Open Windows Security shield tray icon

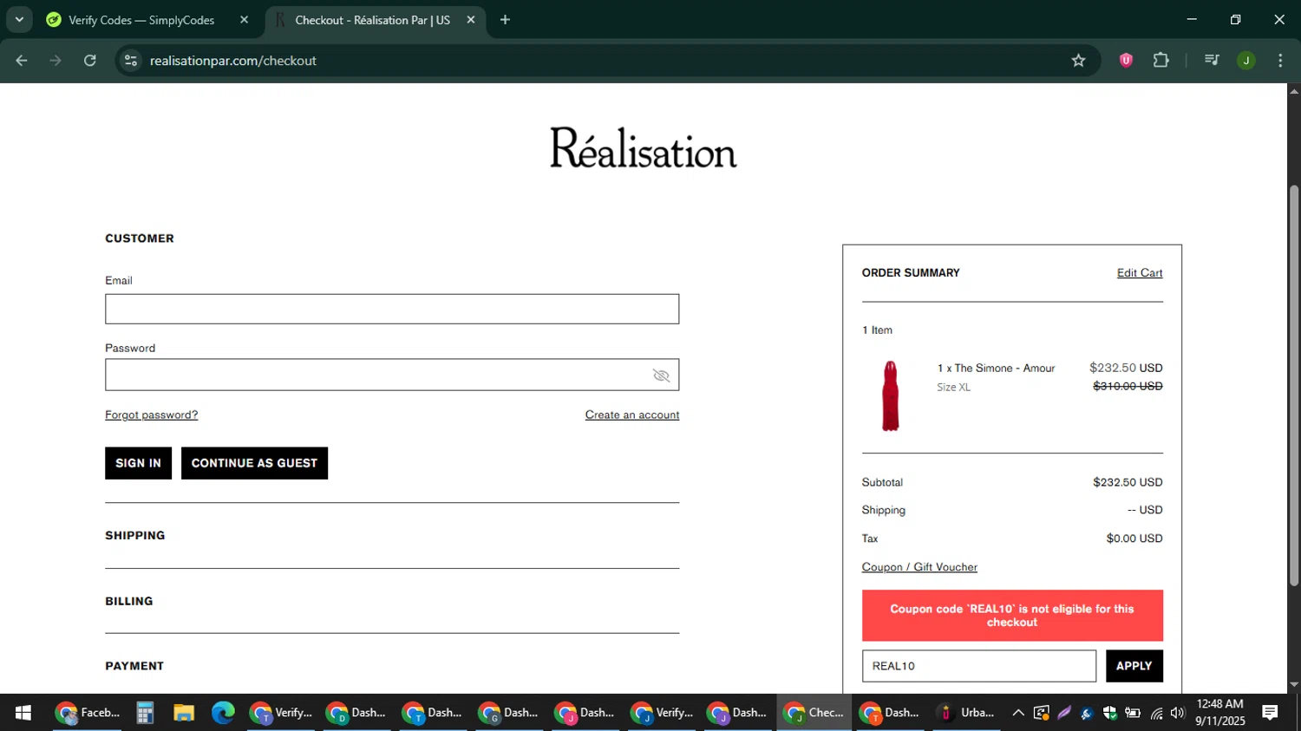click(1109, 713)
